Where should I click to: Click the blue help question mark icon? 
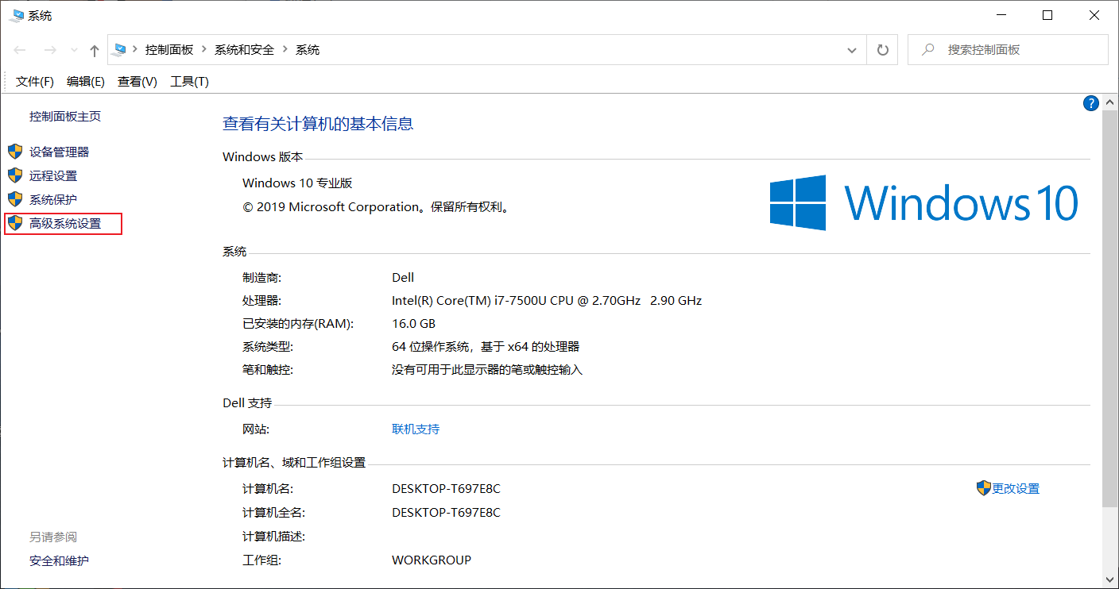tap(1091, 103)
